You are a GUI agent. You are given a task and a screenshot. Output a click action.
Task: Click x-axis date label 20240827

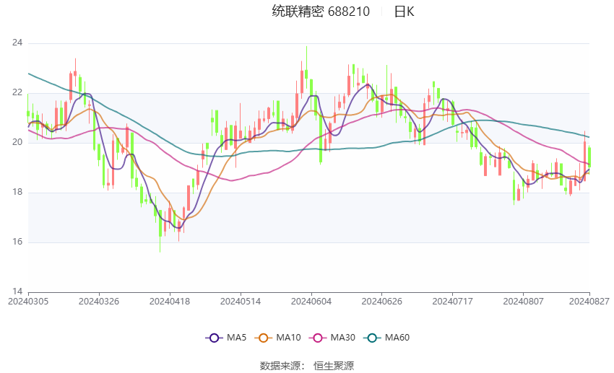[589, 302]
